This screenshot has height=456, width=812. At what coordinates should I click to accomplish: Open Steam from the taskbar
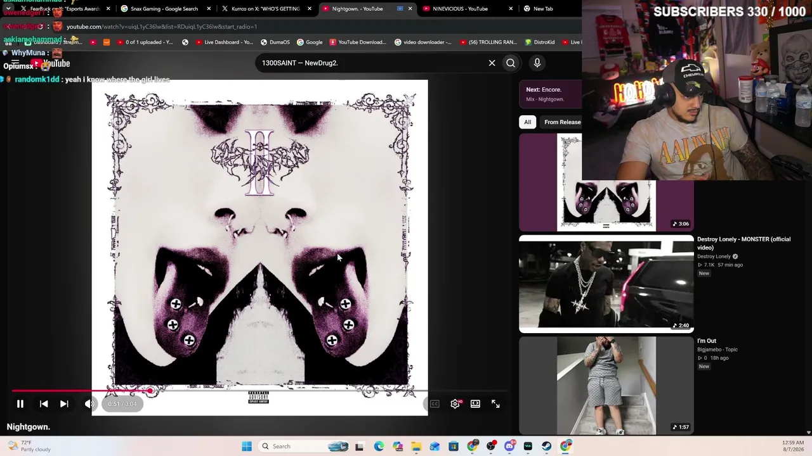(547, 446)
